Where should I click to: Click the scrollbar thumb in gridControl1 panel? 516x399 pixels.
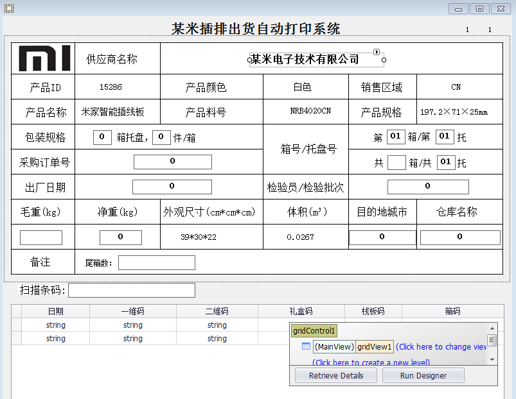click(492, 340)
